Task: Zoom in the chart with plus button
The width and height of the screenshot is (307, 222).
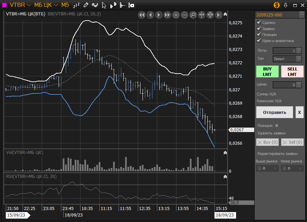Action: (x=176, y=15)
